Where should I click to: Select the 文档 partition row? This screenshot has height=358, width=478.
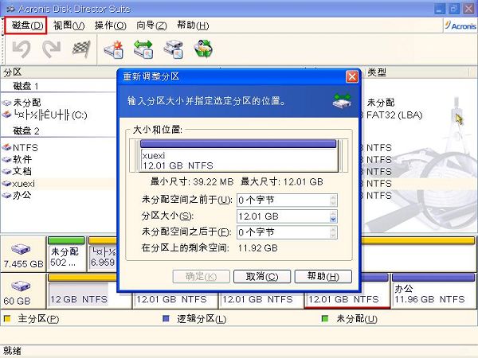tap(58, 171)
